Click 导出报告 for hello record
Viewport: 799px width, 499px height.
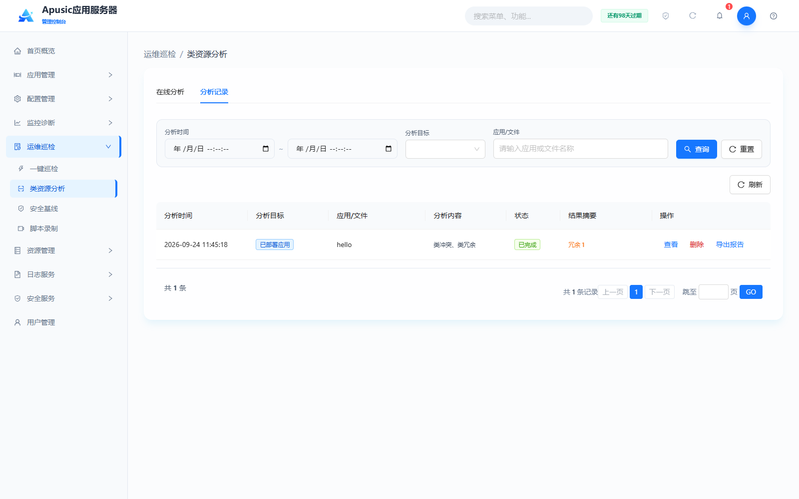point(730,245)
